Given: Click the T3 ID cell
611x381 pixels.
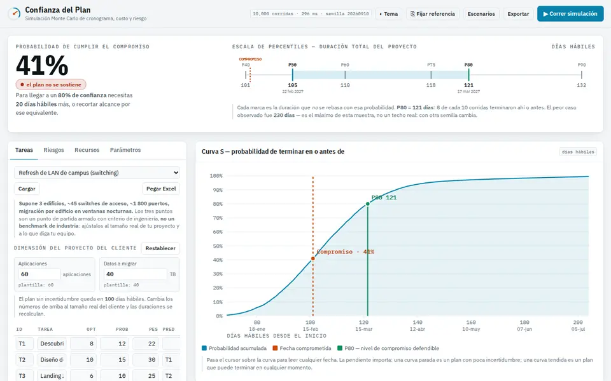Looking at the screenshot, I should [25, 375].
